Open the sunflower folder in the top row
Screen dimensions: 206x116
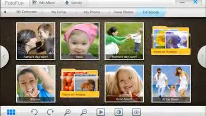click(x=171, y=41)
